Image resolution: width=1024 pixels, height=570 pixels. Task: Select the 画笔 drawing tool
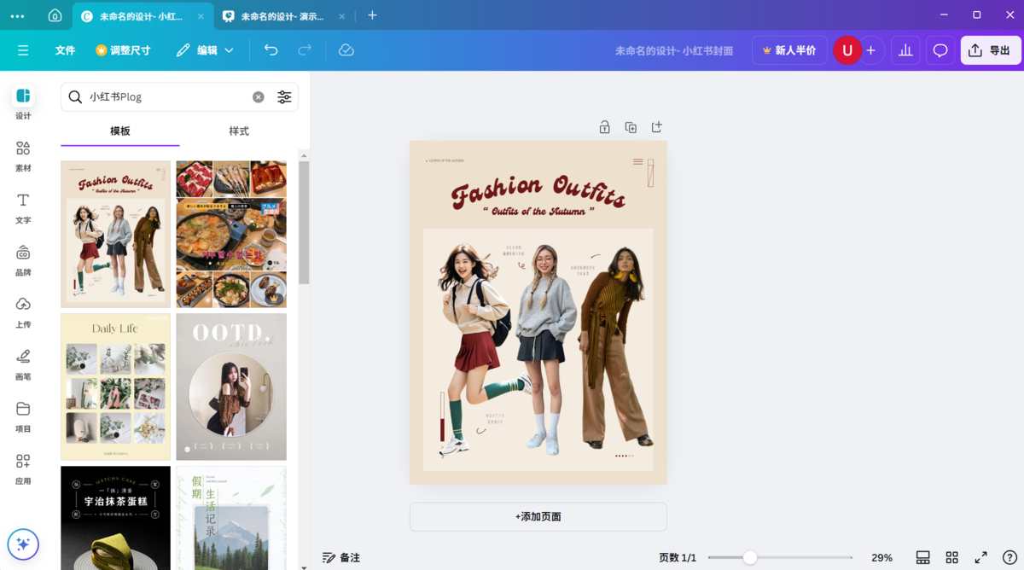pos(23,363)
